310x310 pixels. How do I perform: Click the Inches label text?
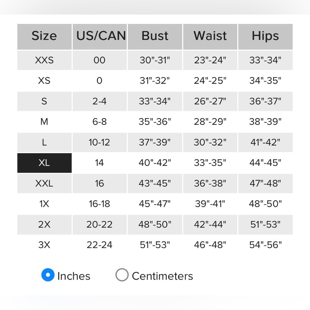tap(74, 276)
